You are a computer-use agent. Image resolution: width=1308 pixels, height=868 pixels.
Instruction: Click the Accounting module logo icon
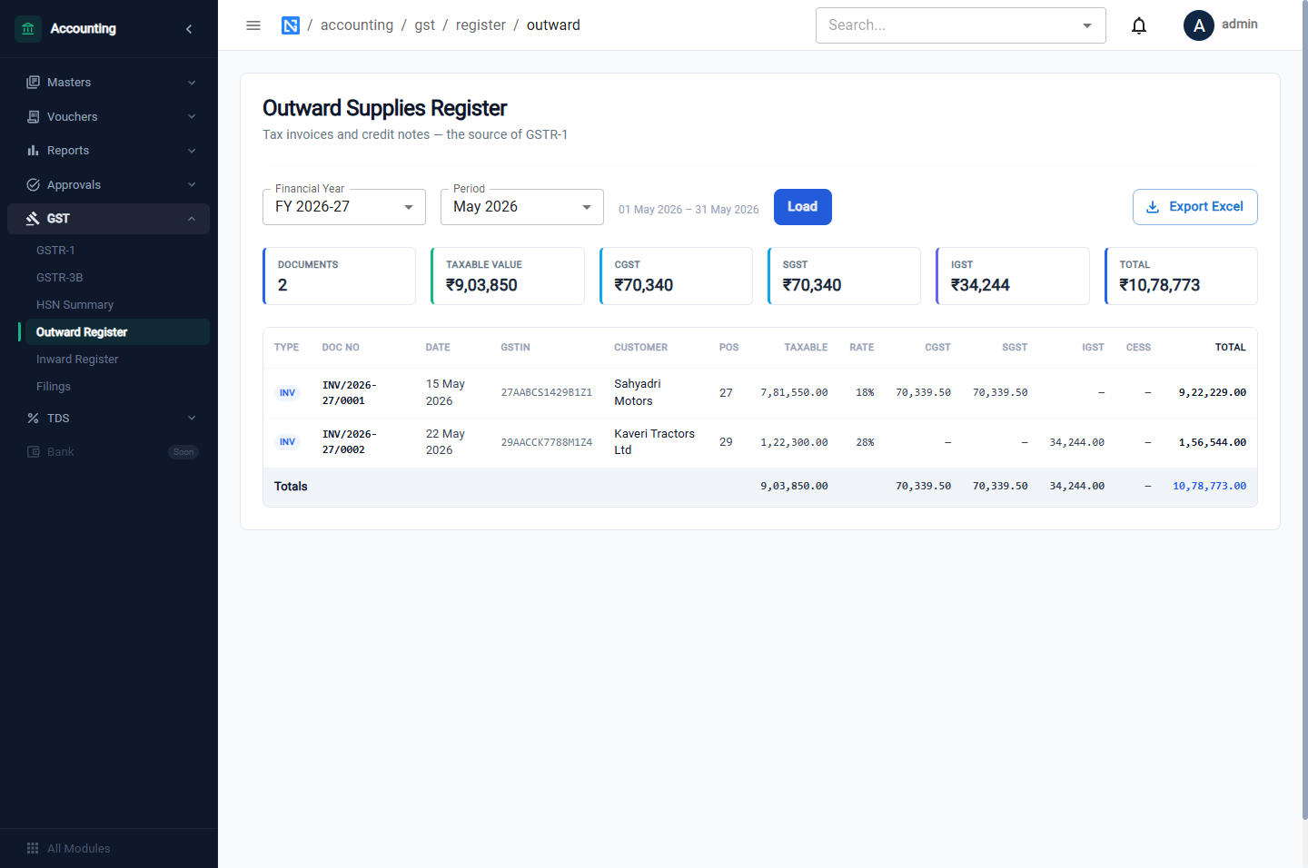tap(28, 29)
